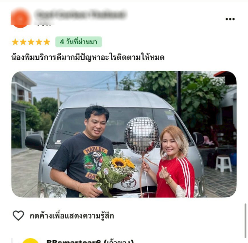
Task: Select the third rating star
Action: 31,42
